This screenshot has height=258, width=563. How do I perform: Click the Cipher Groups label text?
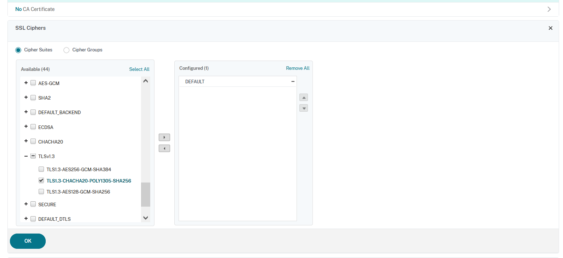[x=87, y=50]
